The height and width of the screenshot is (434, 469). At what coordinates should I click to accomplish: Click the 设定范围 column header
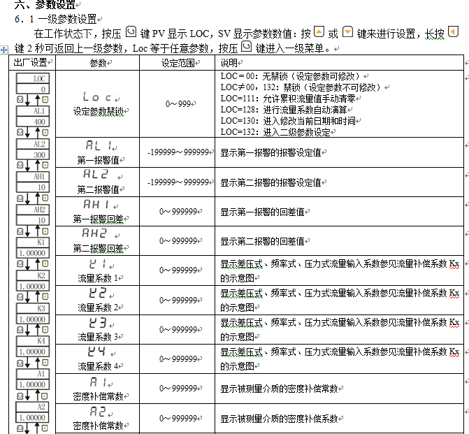tap(178, 63)
